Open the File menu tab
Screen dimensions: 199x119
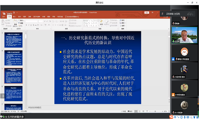3,17
